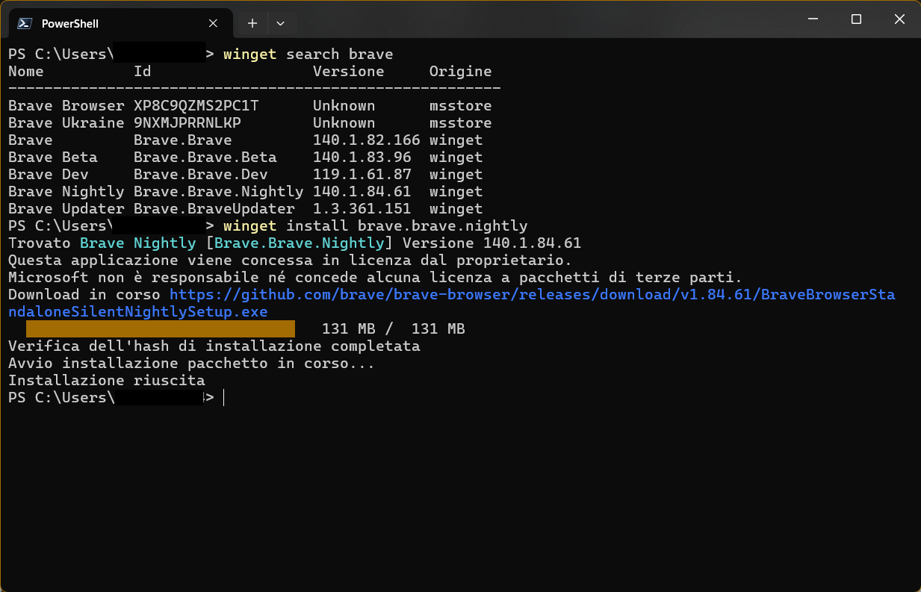Place cursor at the final PS prompt

[x=224, y=398]
